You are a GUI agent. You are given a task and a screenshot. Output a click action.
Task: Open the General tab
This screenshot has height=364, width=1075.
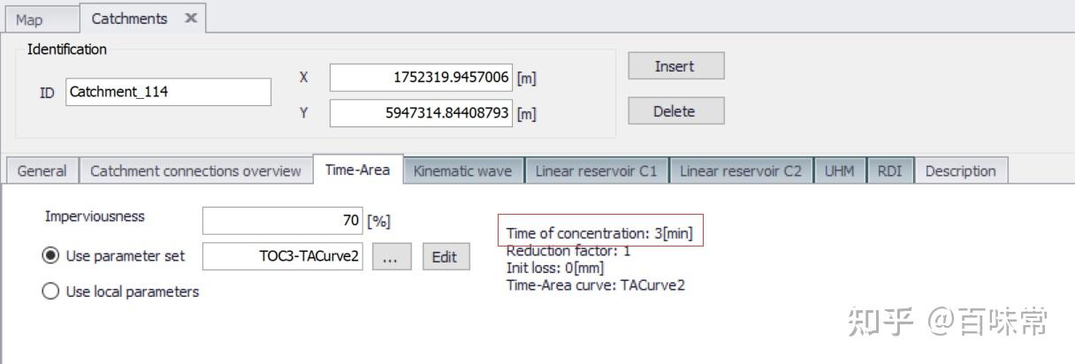tap(42, 171)
